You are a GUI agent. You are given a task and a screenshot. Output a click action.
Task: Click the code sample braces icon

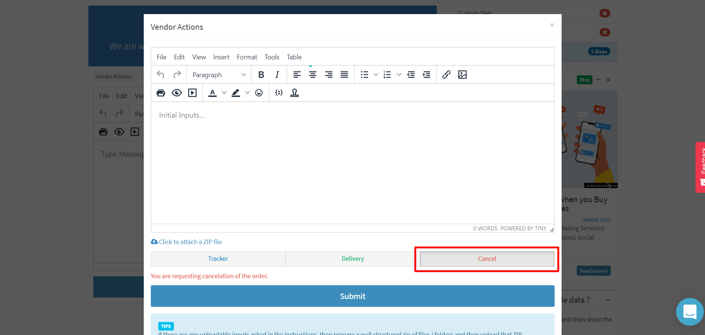279,93
